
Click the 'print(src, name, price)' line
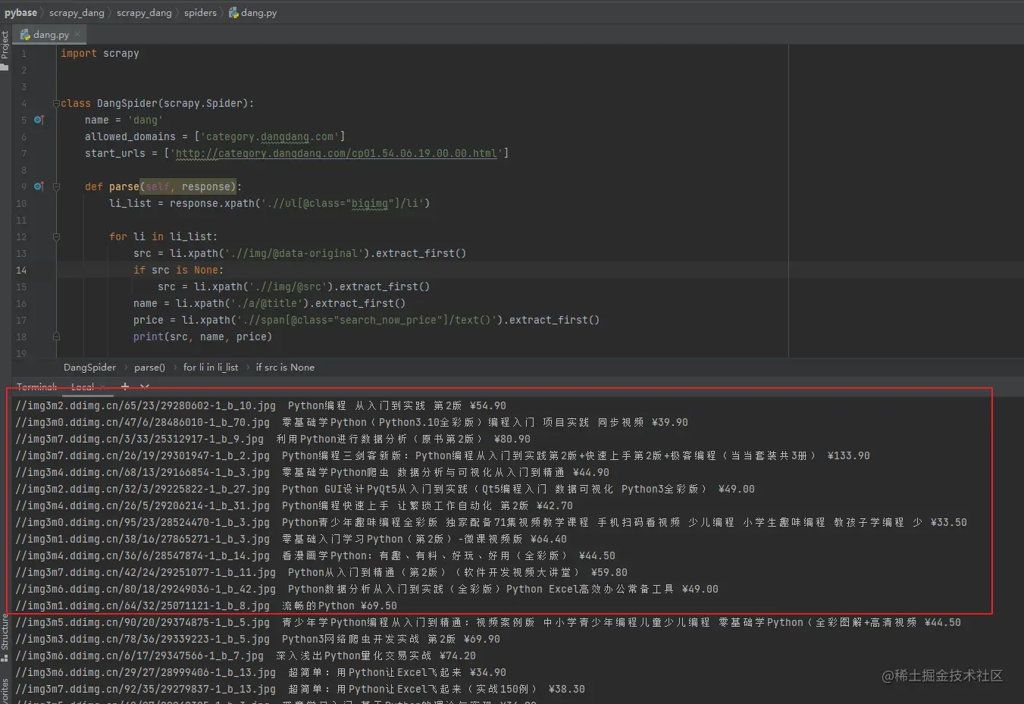tap(203, 336)
